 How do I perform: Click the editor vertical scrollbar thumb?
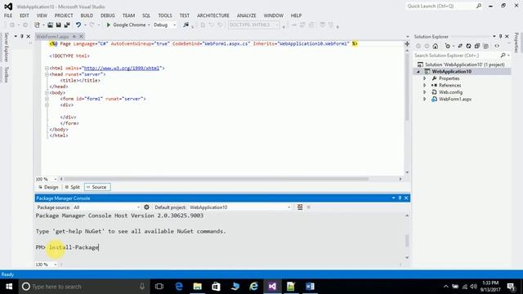[407, 87]
